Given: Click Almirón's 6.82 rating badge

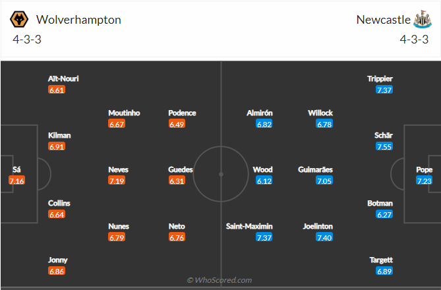Looking at the screenshot, I should (x=264, y=124).
